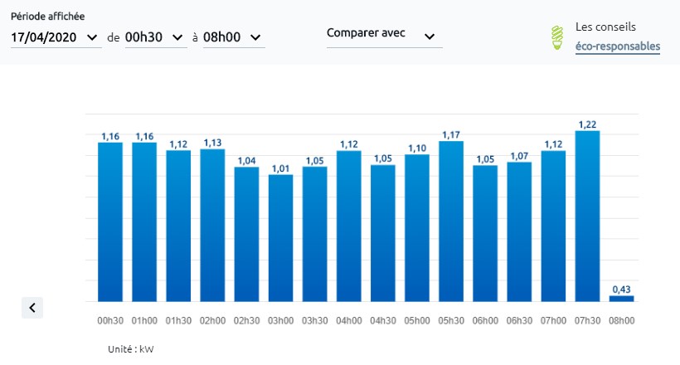Click the 1,22 value label
Image resolution: width=680 pixels, height=365 pixels.
pyautogui.click(x=587, y=124)
